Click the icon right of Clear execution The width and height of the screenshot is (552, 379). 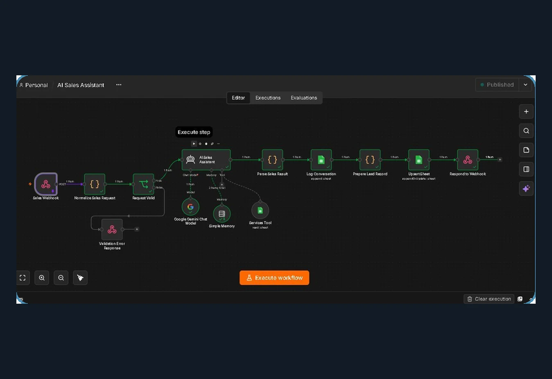click(520, 299)
